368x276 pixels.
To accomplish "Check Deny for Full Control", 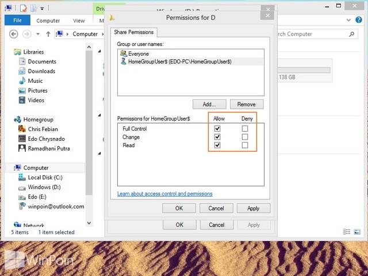I will tap(245, 128).
